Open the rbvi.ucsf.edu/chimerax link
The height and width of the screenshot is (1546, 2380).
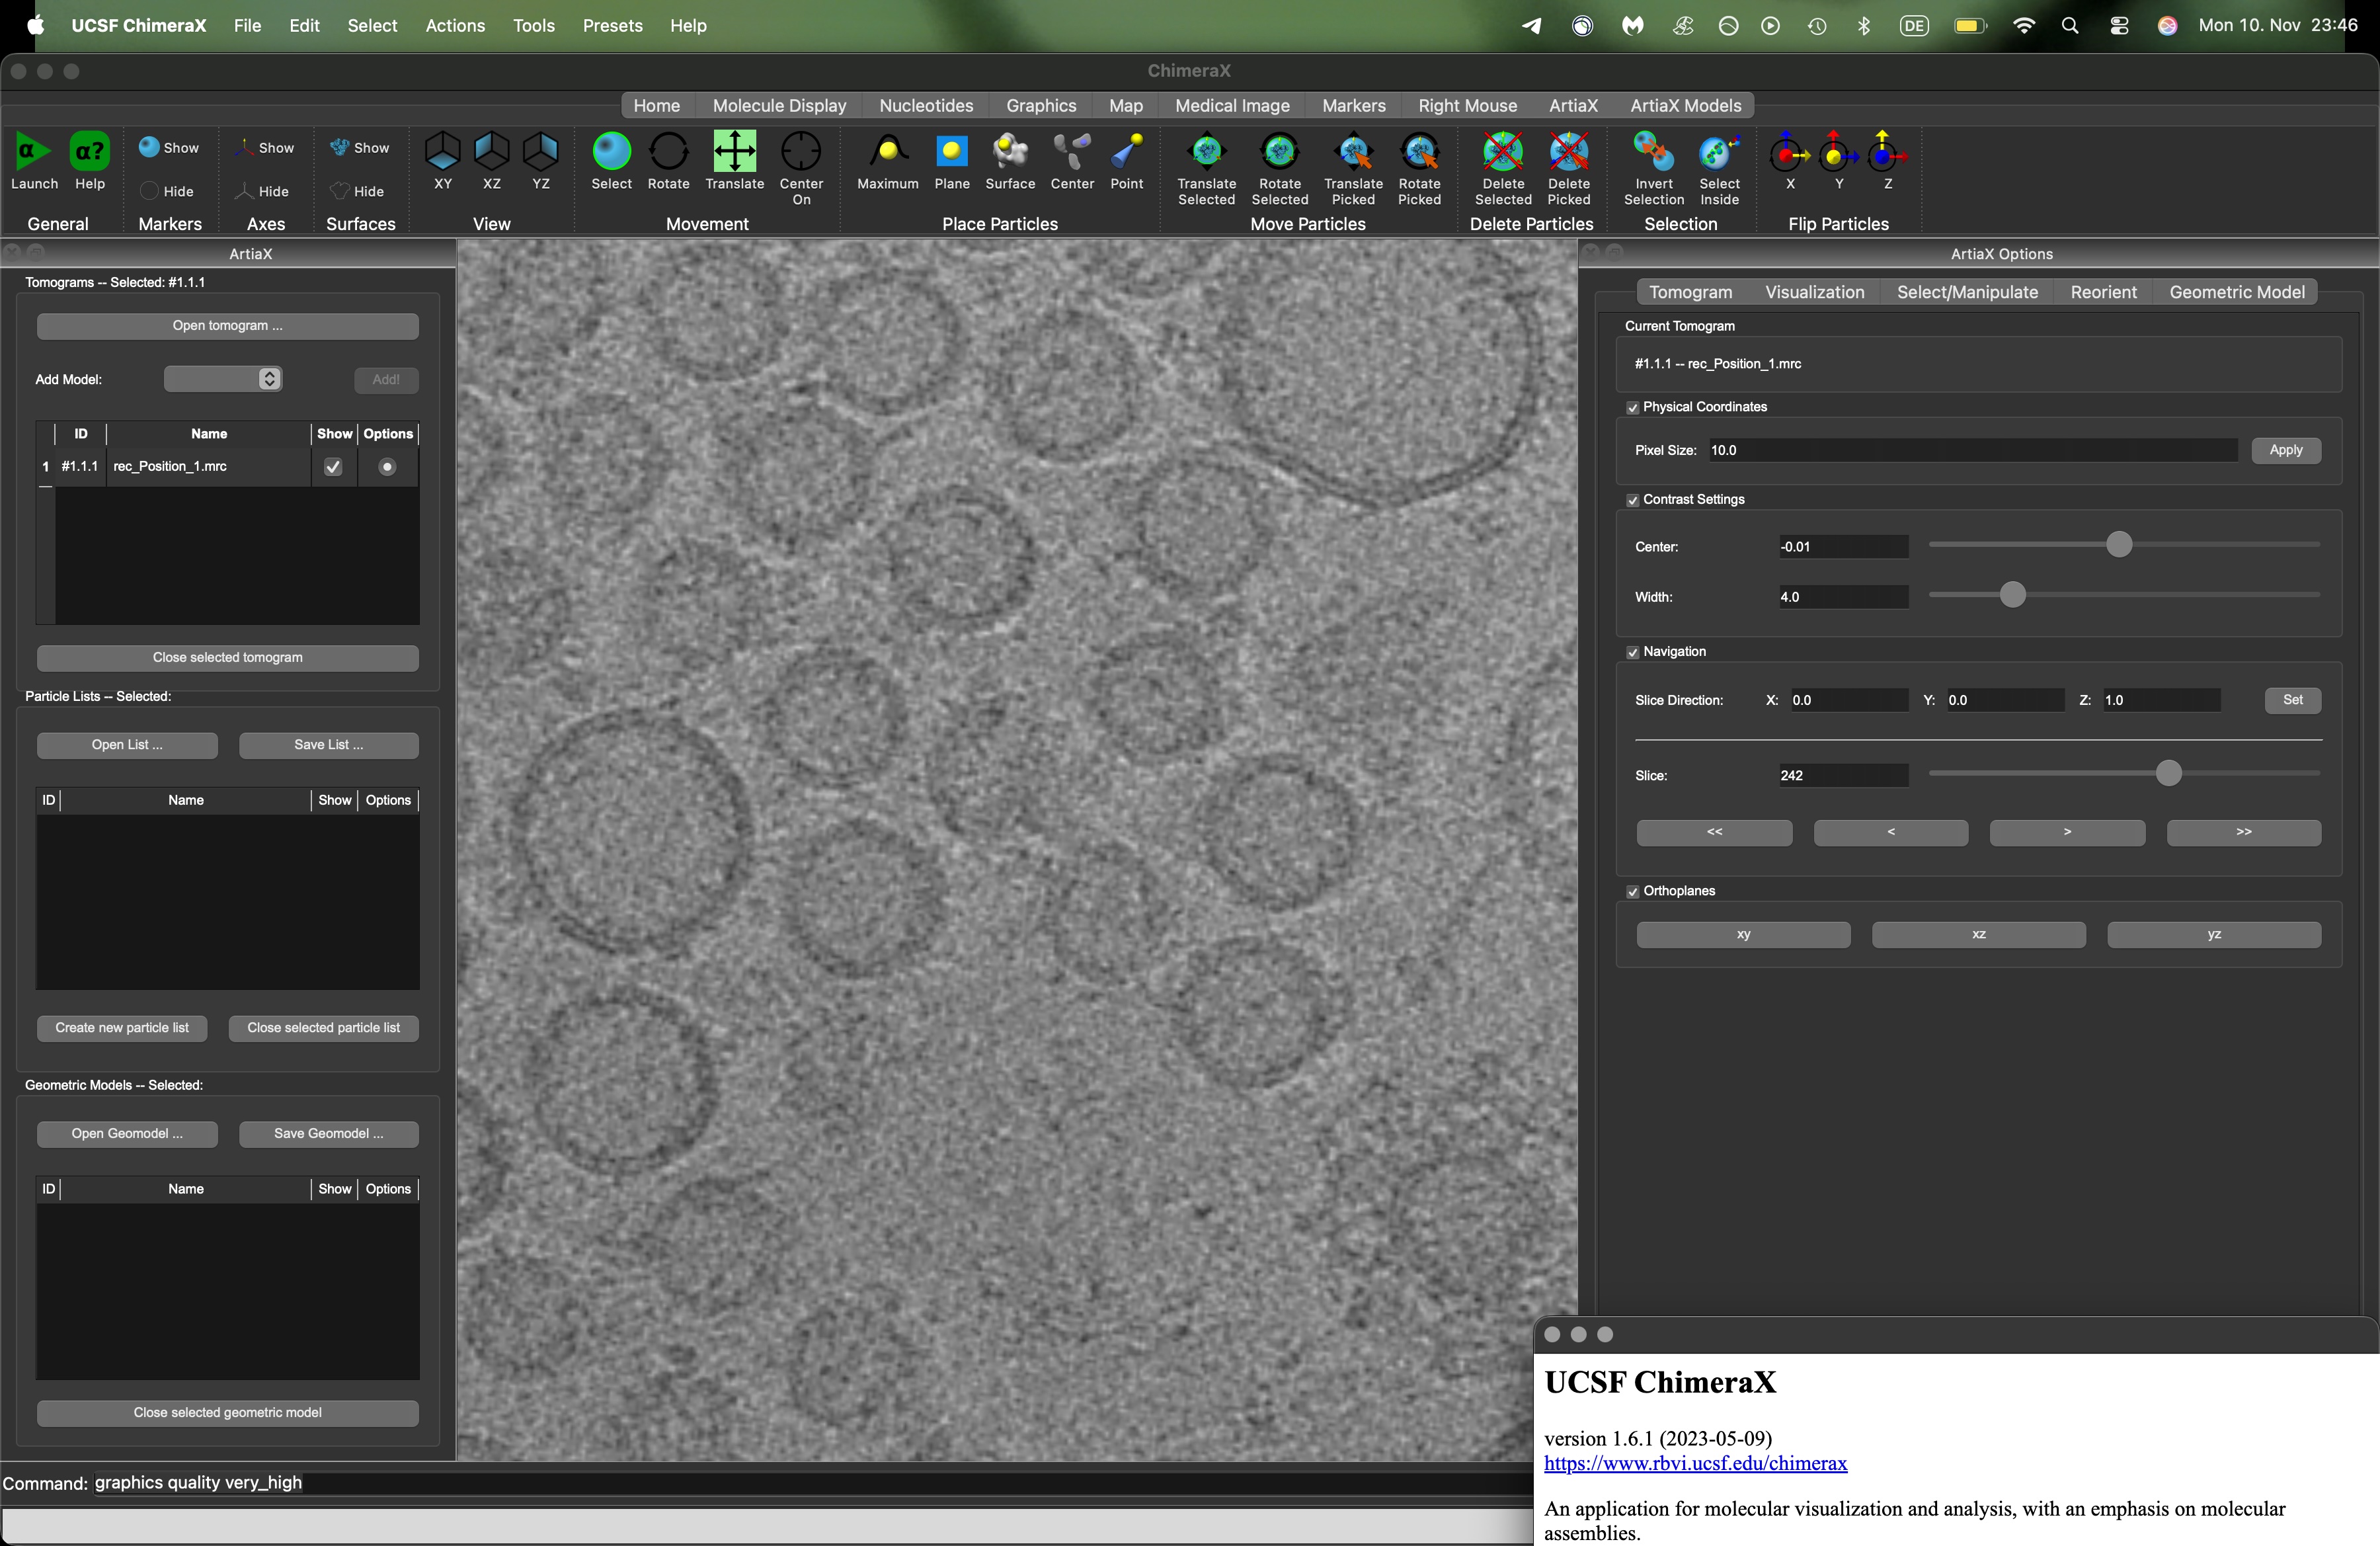[1695, 1463]
